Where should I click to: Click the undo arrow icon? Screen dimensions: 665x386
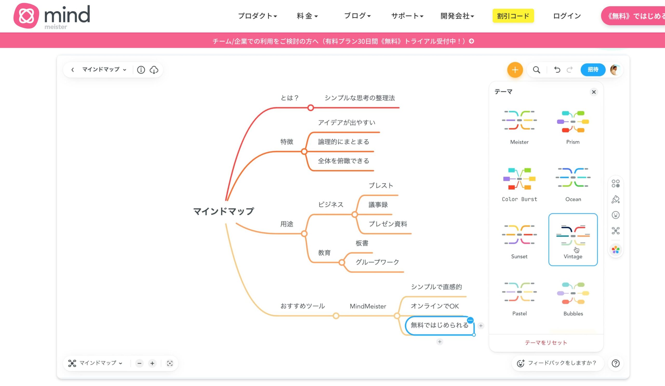[x=557, y=69]
